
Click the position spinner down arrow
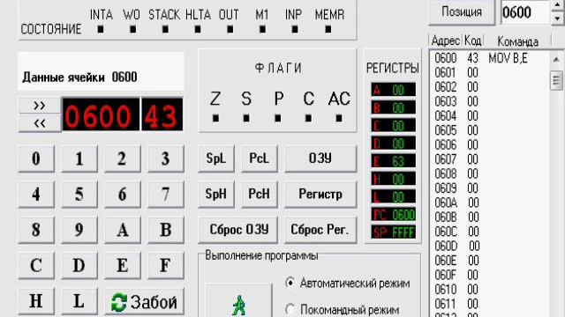558,18
